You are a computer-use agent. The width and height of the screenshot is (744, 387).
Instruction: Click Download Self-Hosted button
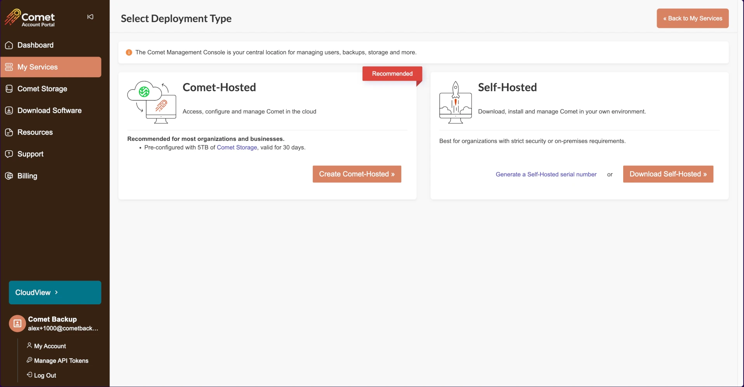[x=668, y=174]
